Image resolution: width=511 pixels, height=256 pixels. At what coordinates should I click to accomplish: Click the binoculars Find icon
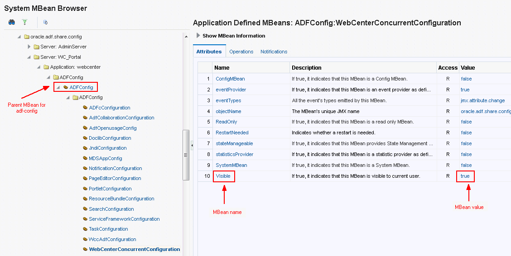coord(12,22)
